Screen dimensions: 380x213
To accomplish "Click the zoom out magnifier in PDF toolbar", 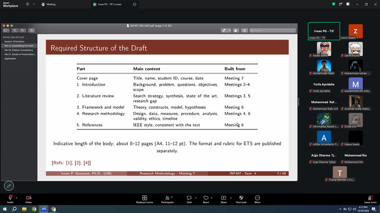I will (15, 30).
